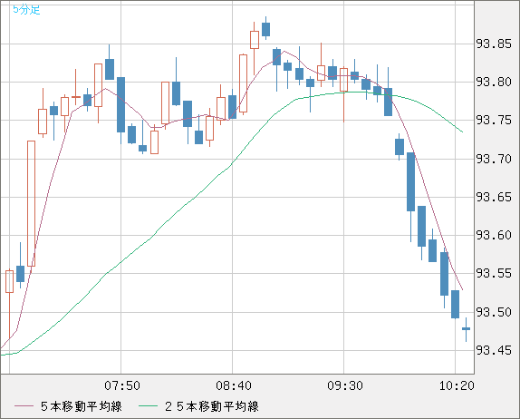The width and height of the screenshot is (520, 419).
Task: Click the 5分足 label at top left
Action: click(26, 10)
